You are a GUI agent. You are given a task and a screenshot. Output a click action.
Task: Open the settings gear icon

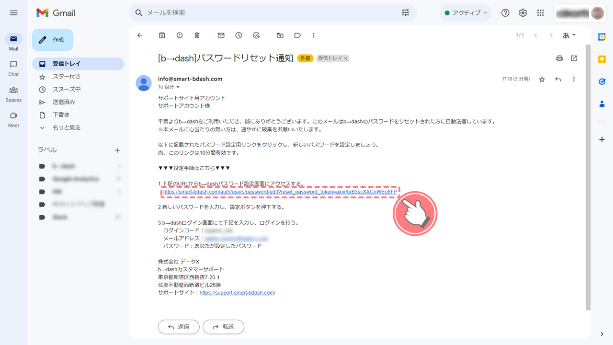point(523,13)
